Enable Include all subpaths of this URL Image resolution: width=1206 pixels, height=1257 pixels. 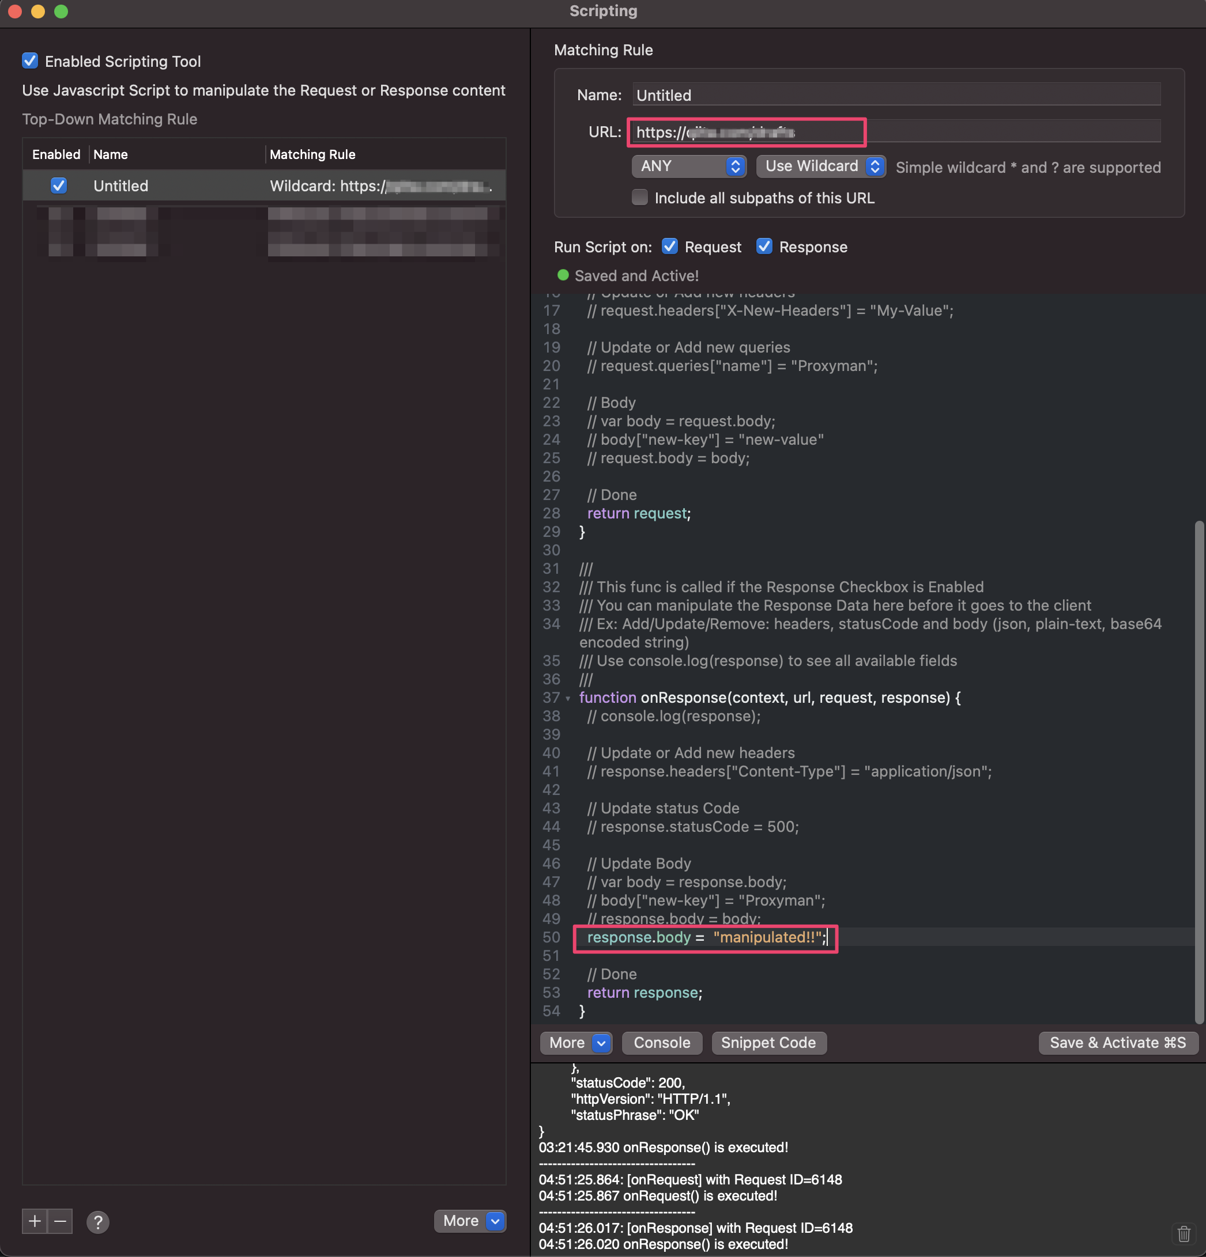[640, 197]
